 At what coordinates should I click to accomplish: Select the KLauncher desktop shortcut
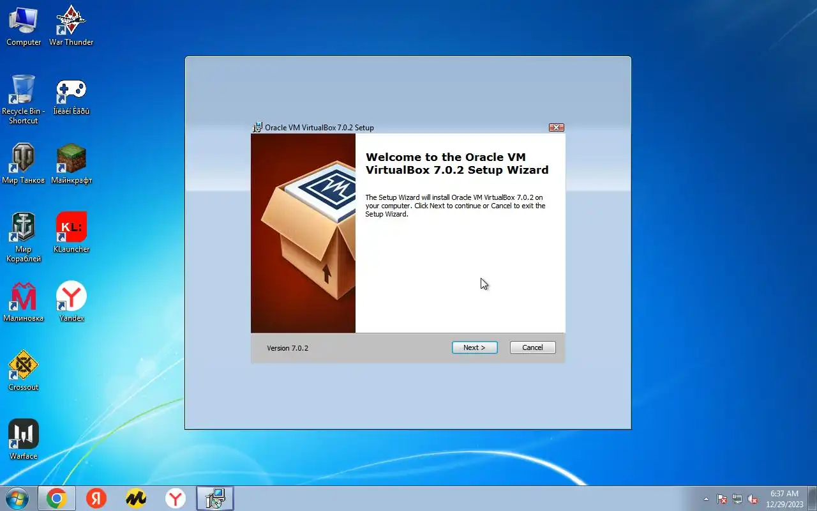[x=71, y=233]
